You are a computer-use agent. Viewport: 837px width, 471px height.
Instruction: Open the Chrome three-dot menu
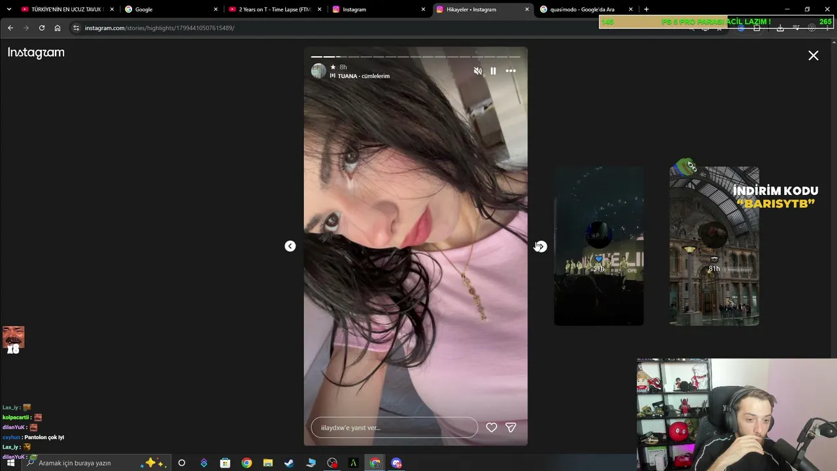click(827, 28)
